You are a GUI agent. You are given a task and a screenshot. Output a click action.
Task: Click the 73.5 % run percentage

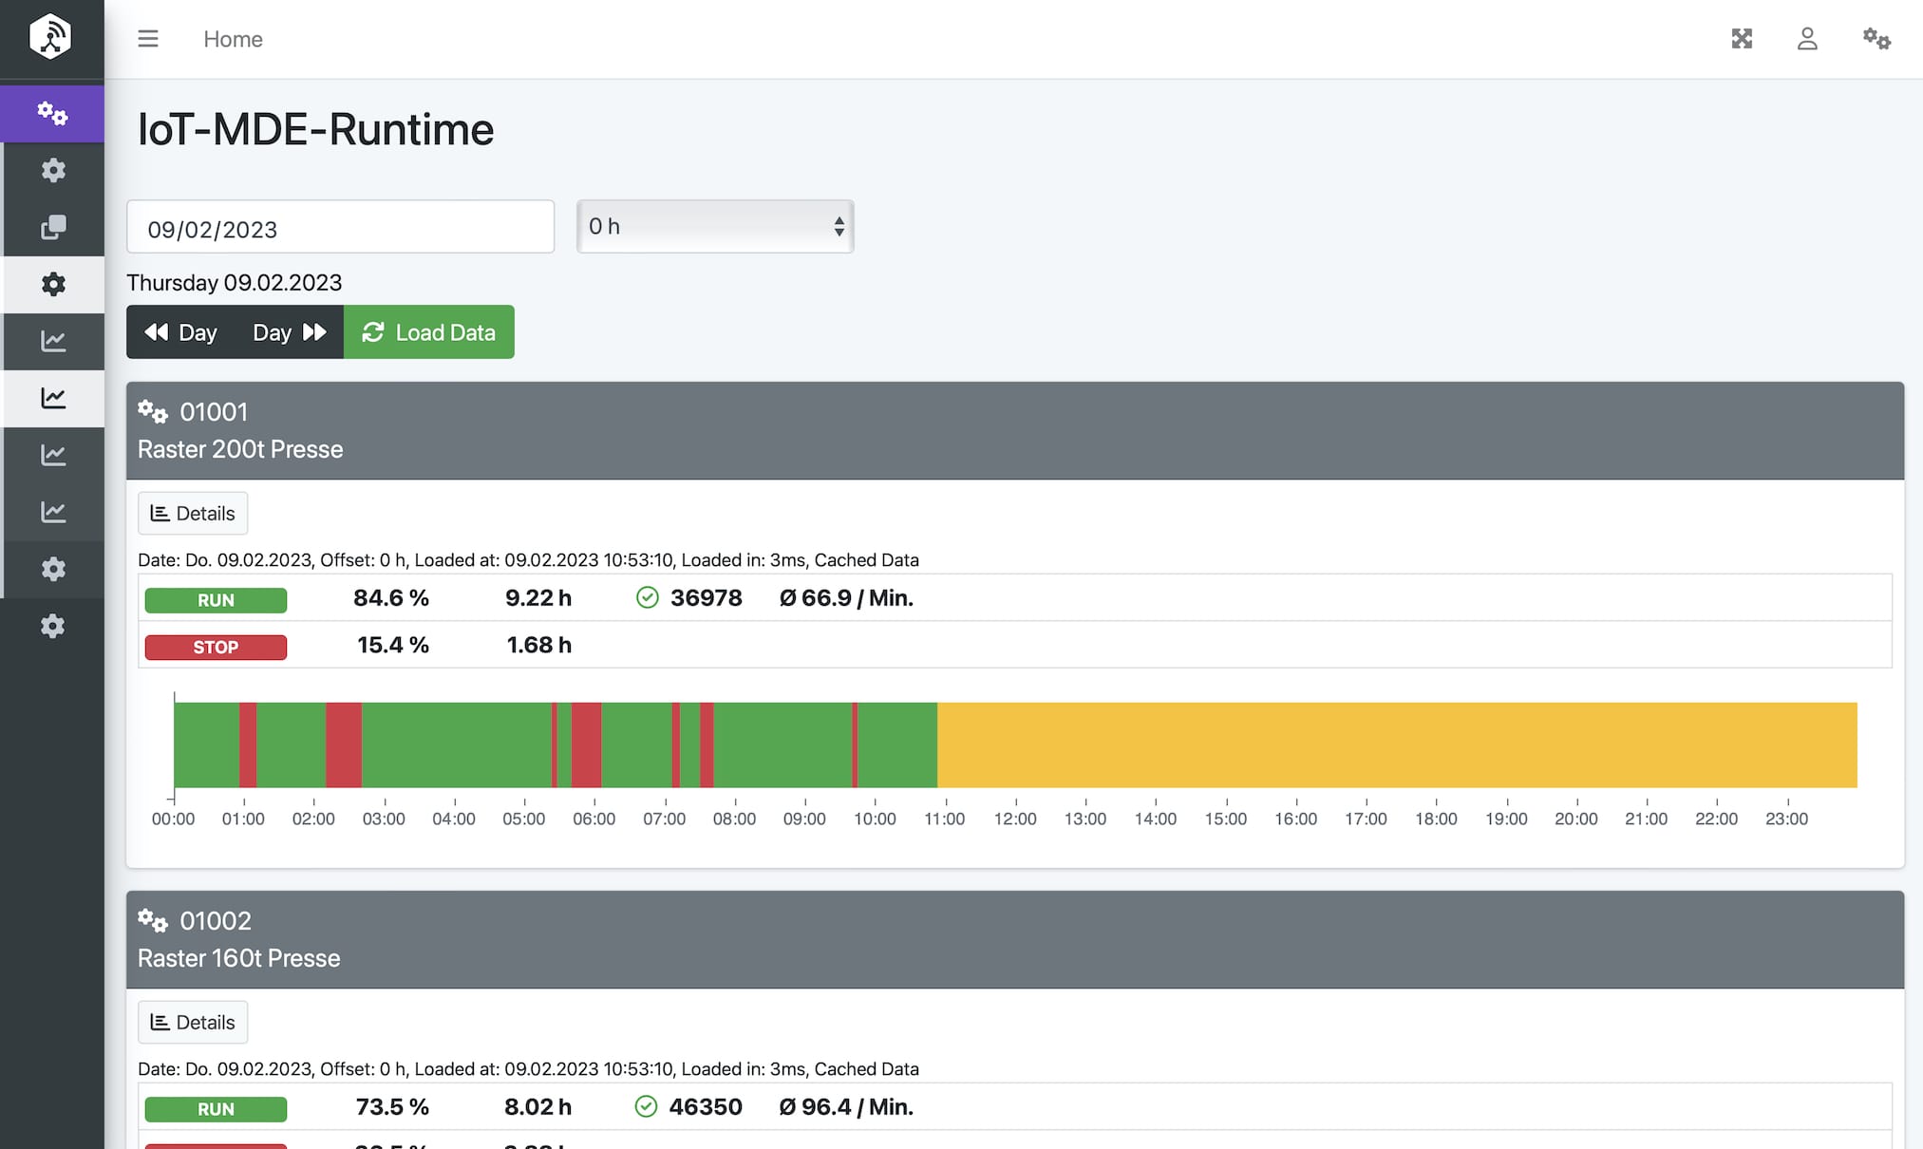[392, 1107]
